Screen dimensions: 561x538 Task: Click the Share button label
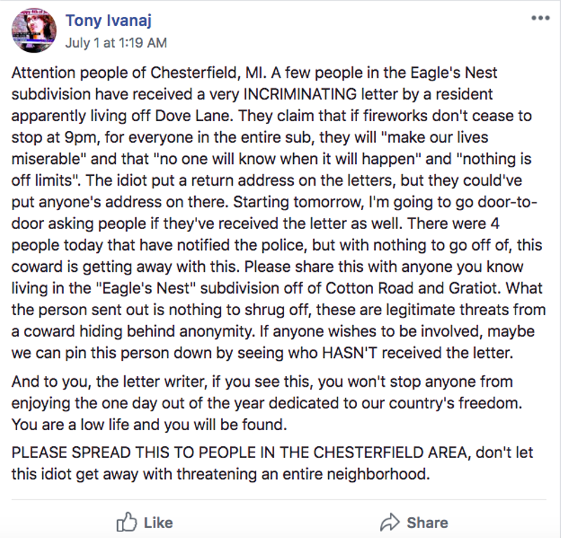click(427, 523)
